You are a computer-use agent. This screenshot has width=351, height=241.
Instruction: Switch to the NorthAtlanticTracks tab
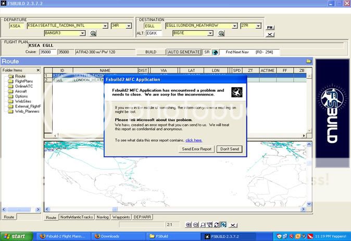coord(76,217)
